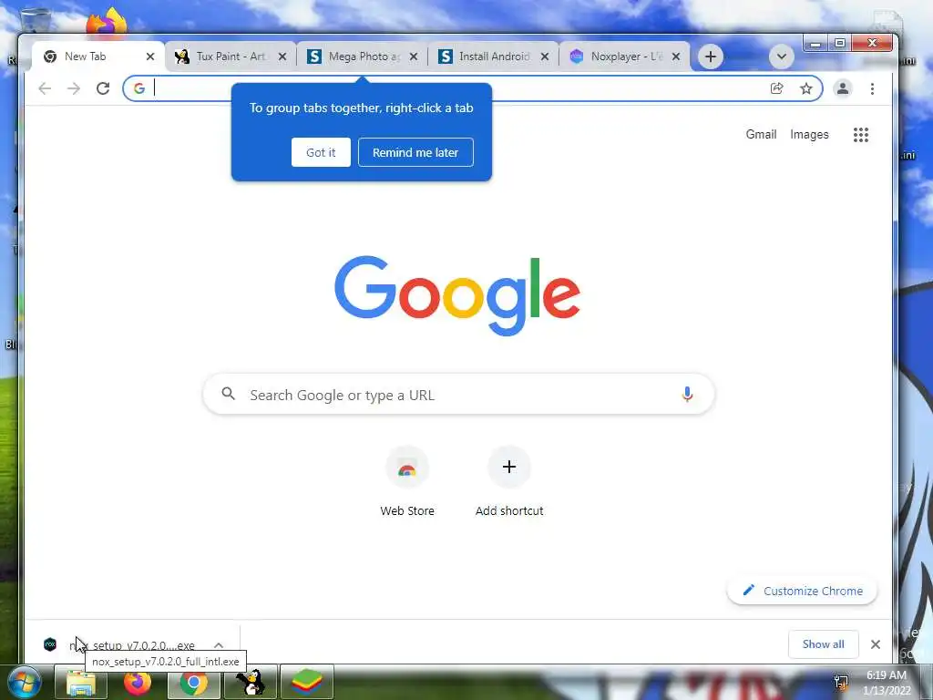933x700 pixels.
Task: Switch to the Tux Paint tab
Action: tap(231, 57)
